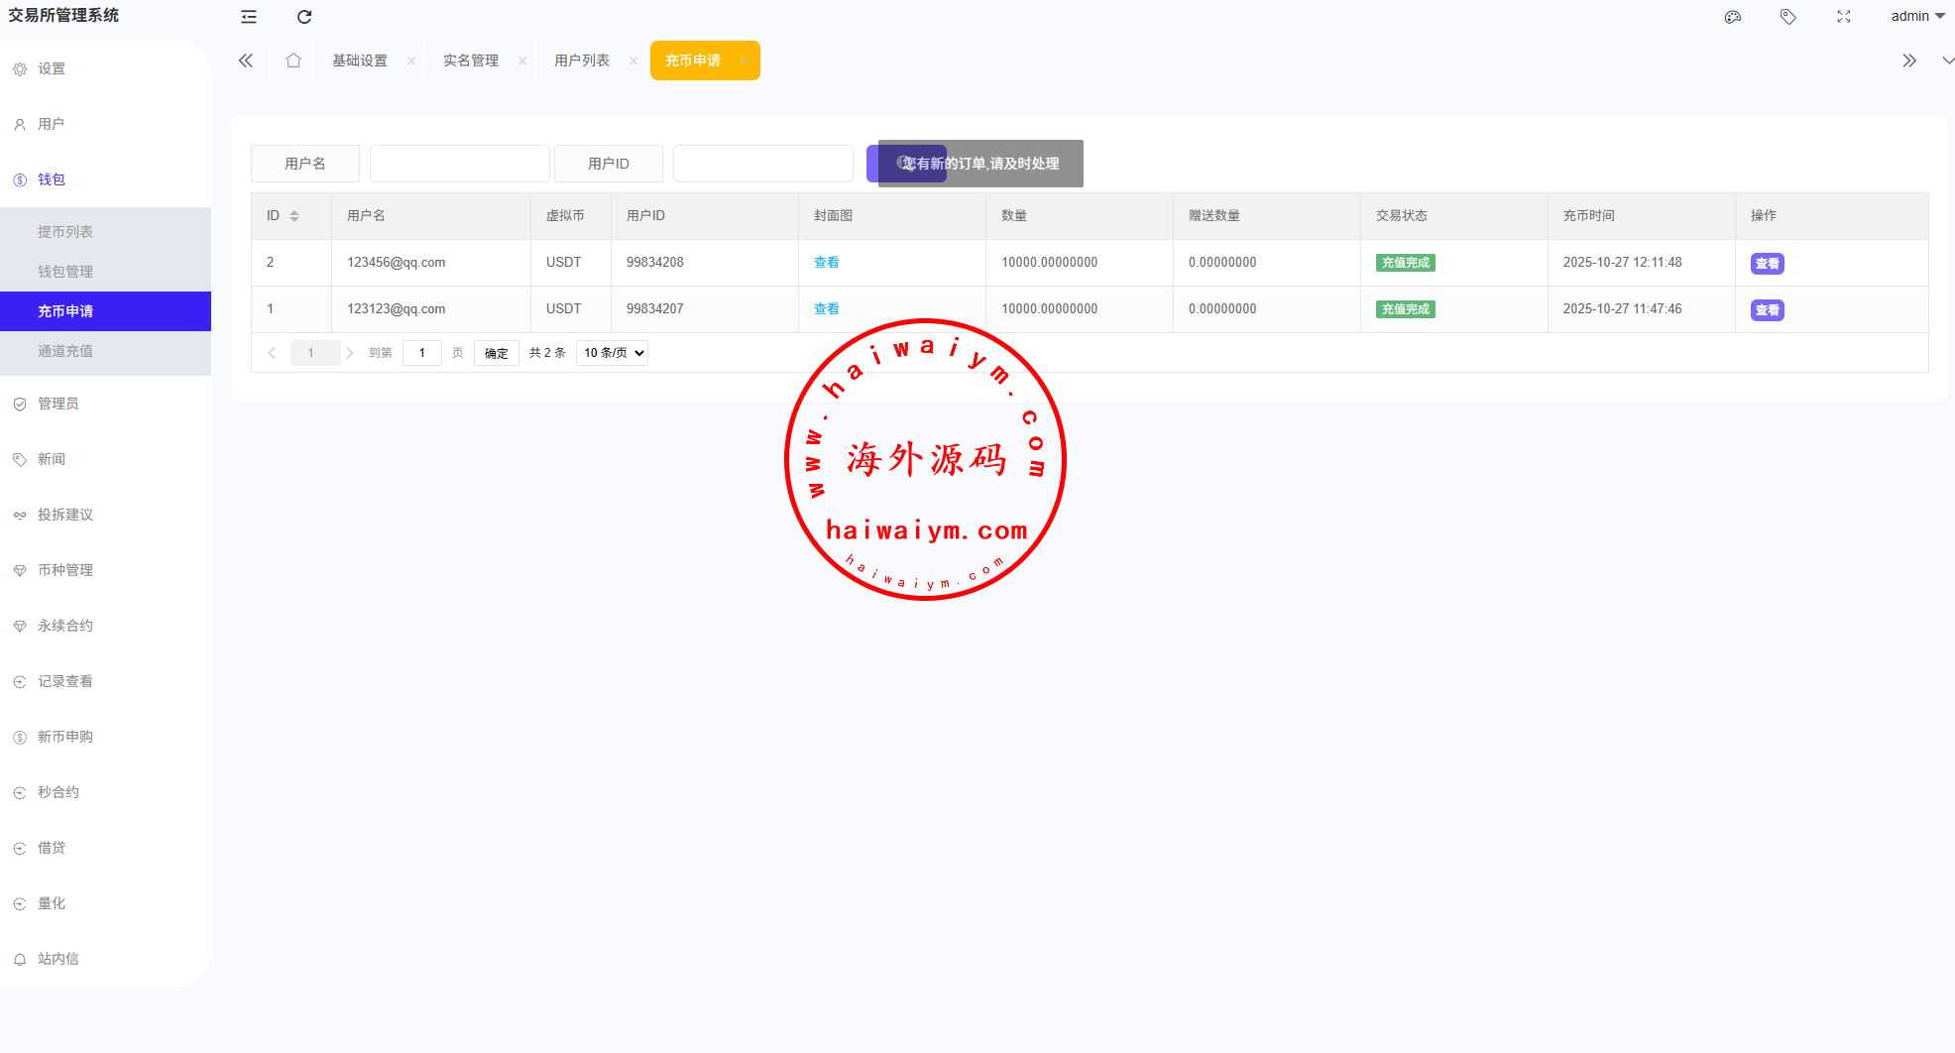This screenshot has width=1955, height=1053.
Task: Sort the table by ID column
Action: (294, 216)
